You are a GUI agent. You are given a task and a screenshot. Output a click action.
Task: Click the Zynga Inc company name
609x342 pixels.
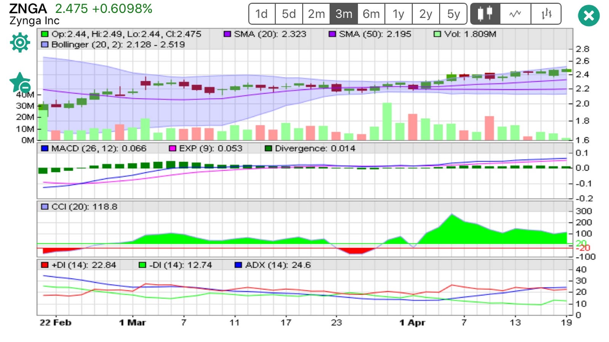[34, 21]
